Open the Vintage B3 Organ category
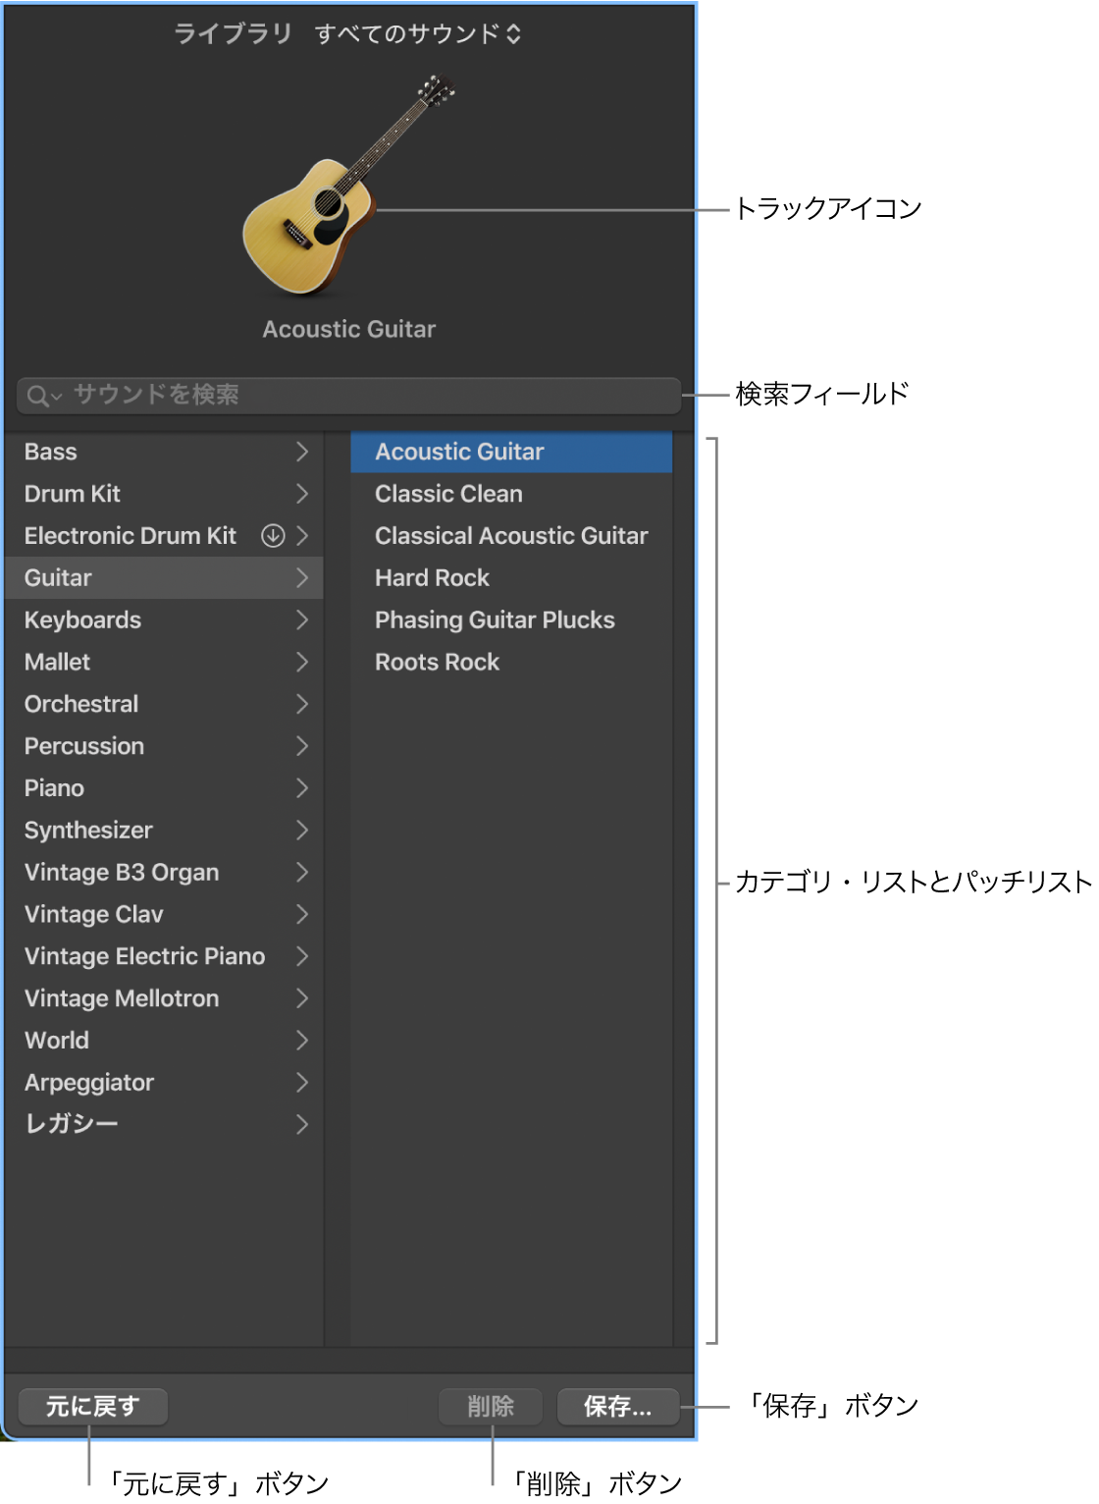The image size is (1099, 1504). coord(122,873)
